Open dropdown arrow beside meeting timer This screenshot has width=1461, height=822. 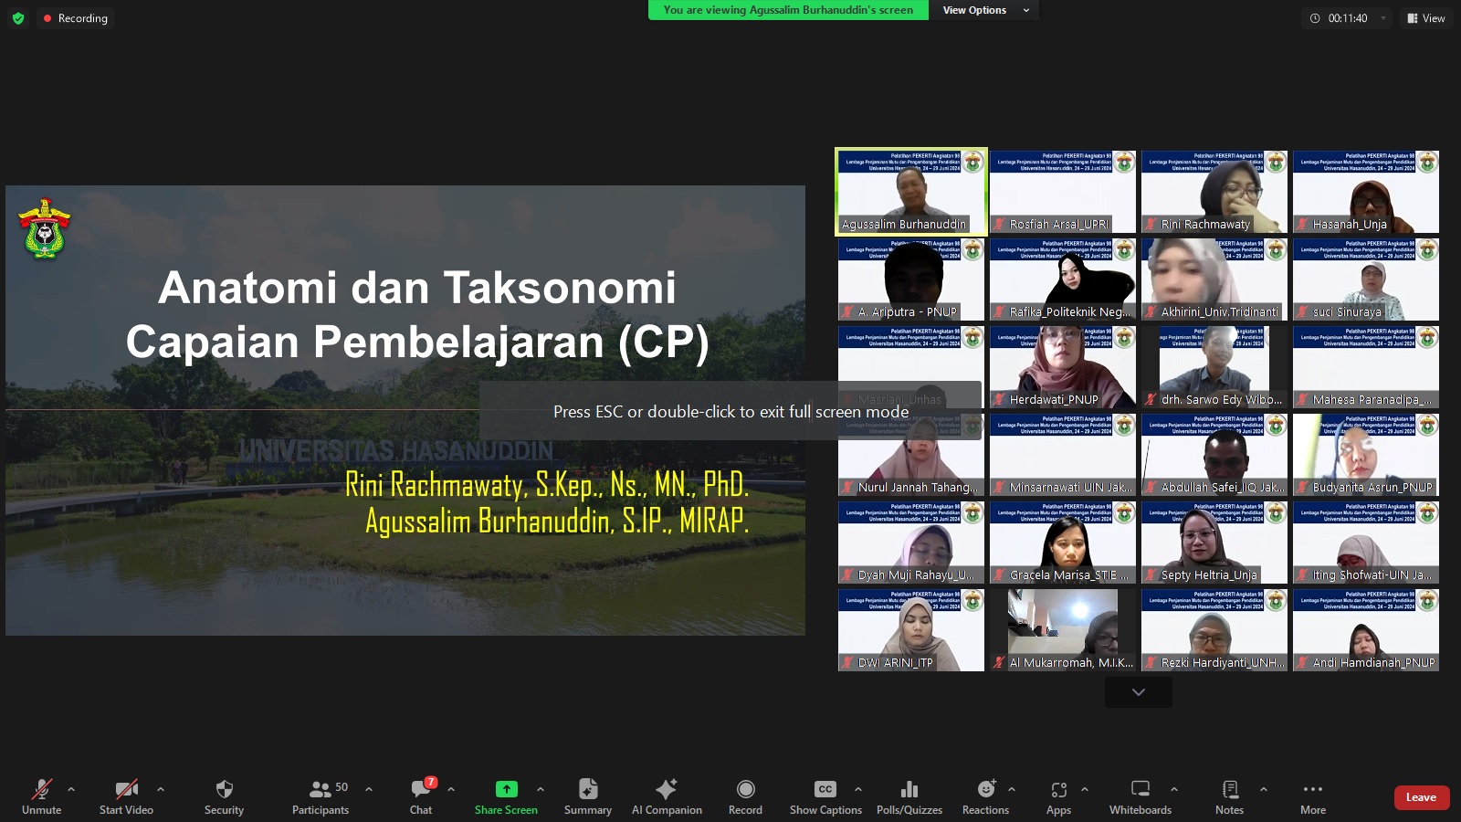coord(1382,18)
